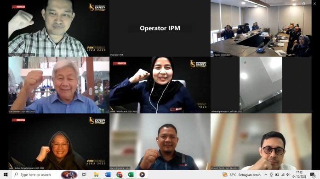Select the conference room video tile
This screenshot has height=179, width=320.
(261, 28)
